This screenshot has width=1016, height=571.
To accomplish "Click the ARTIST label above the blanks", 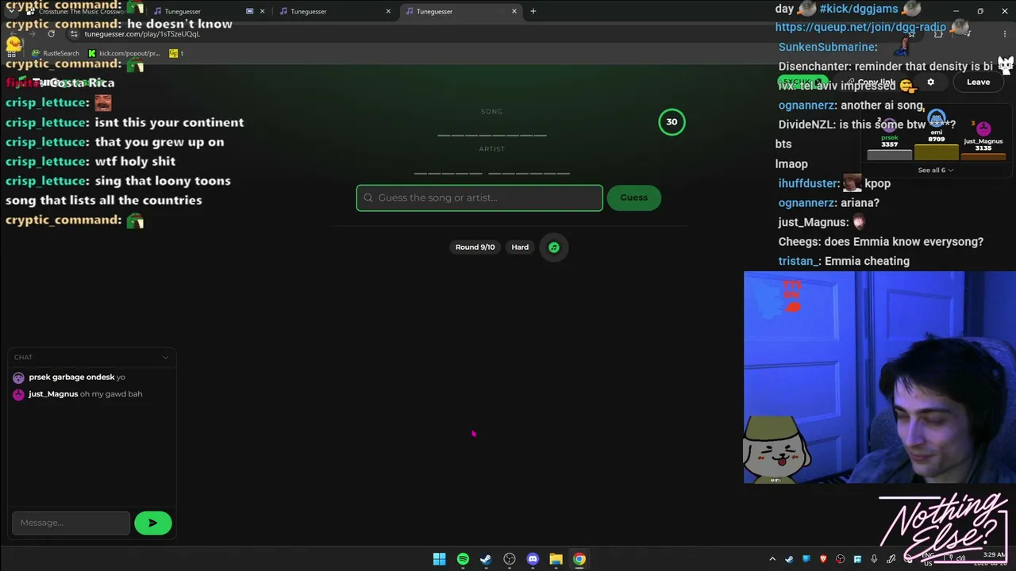I will pyautogui.click(x=492, y=149).
